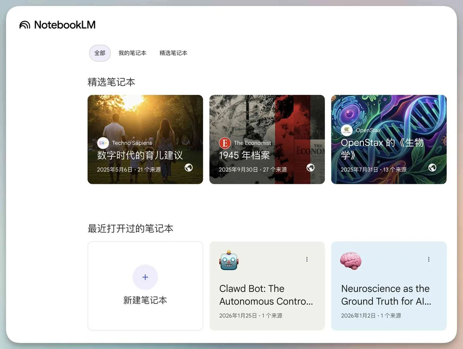
Task: Select the 全部 filter tab
Action: tap(100, 53)
